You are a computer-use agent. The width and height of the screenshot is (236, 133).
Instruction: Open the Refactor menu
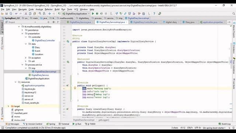[49, 9]
